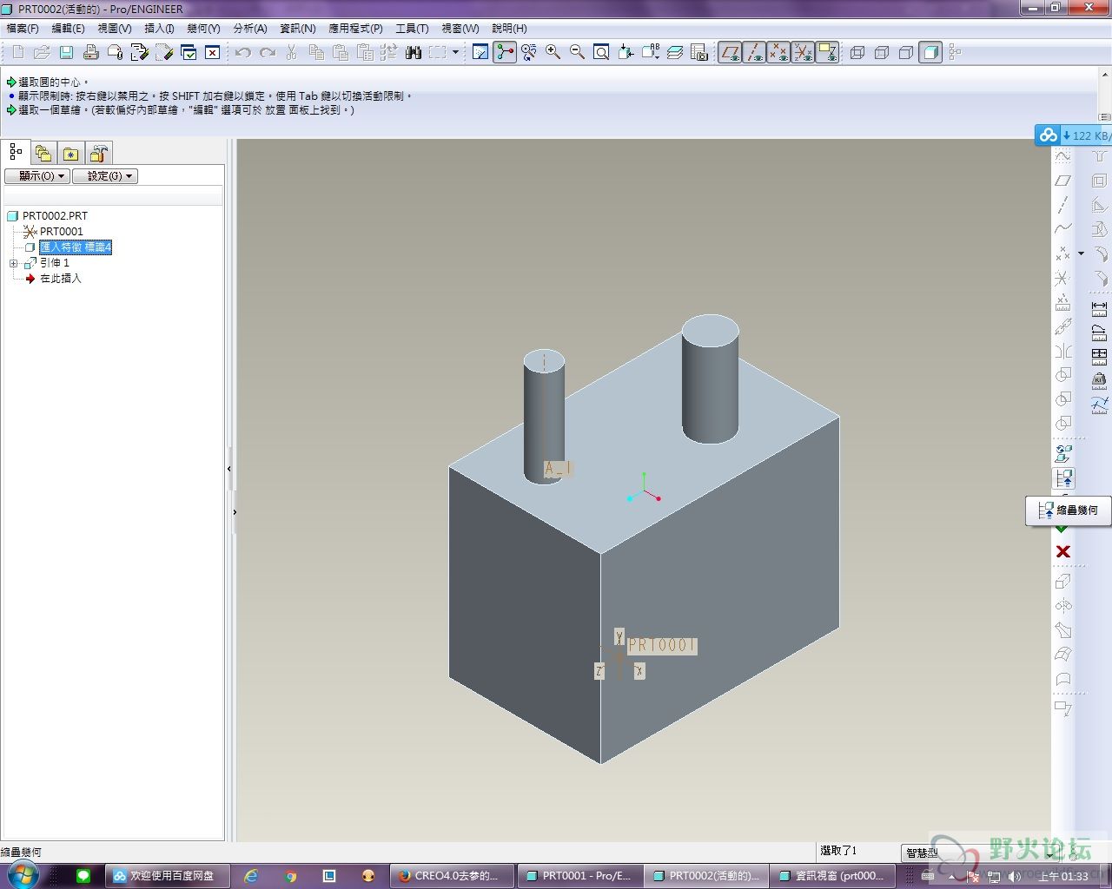Open the 分析(A) menu
The image size is (1112, 889).
(x=250, y=29)
